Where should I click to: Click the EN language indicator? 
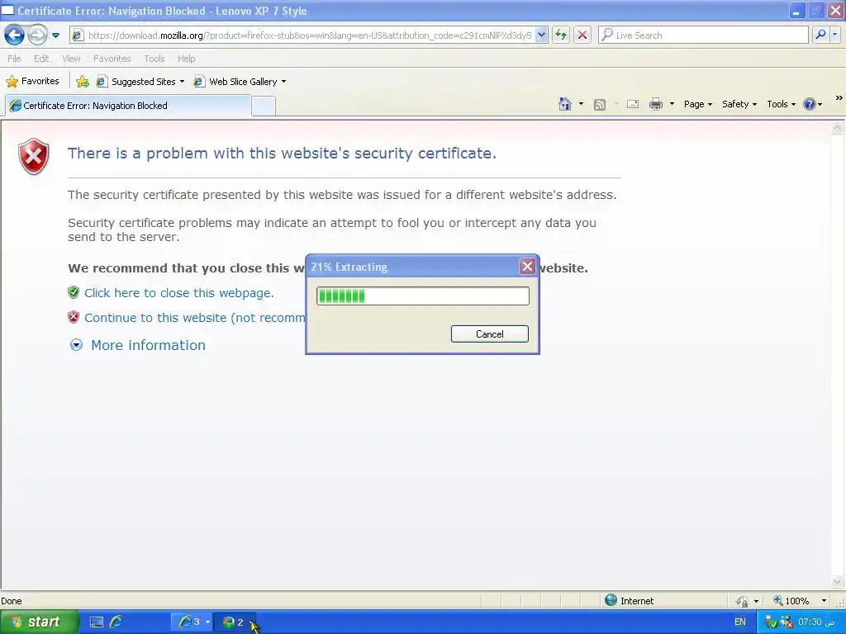tap(739, 622)
